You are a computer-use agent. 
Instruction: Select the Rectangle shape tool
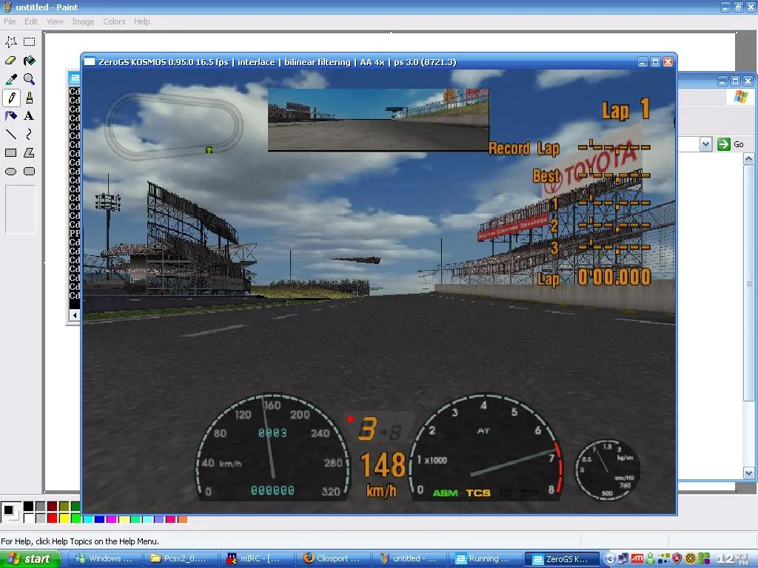click(11, 152)
